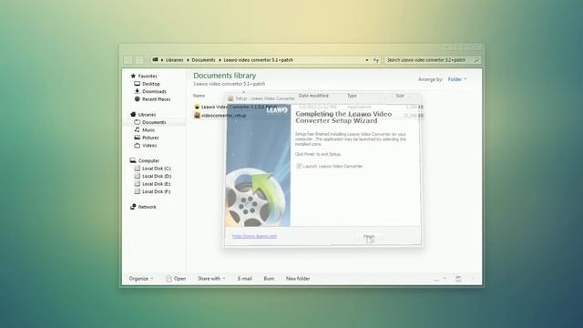Viewport: 583px width, 328px height.
Task: Click the magnifier icon in the search box
Action: tap(476, 60)
